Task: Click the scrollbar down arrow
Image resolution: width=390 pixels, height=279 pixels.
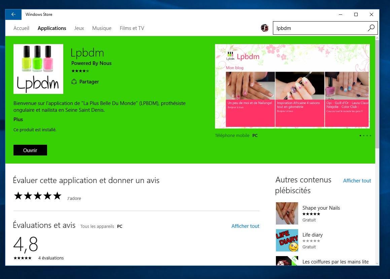Action: [377, 263]
